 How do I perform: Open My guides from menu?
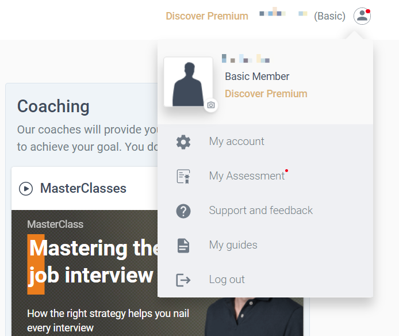[265, 245]
